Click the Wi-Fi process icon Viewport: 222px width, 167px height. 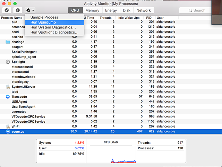8,126
